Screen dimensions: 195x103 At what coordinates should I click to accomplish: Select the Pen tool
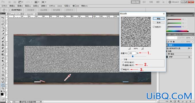click(3, 65)
